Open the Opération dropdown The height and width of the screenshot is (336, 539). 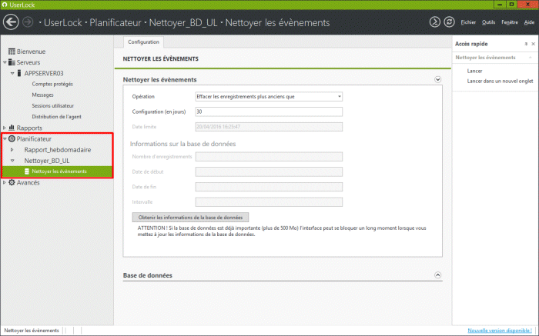(340, 96)
